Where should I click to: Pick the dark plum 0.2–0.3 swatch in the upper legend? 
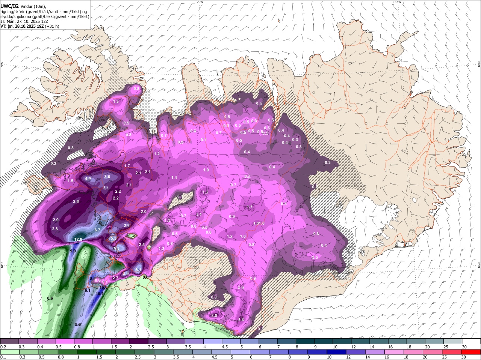pyautogui.click(x=9, y=341)
